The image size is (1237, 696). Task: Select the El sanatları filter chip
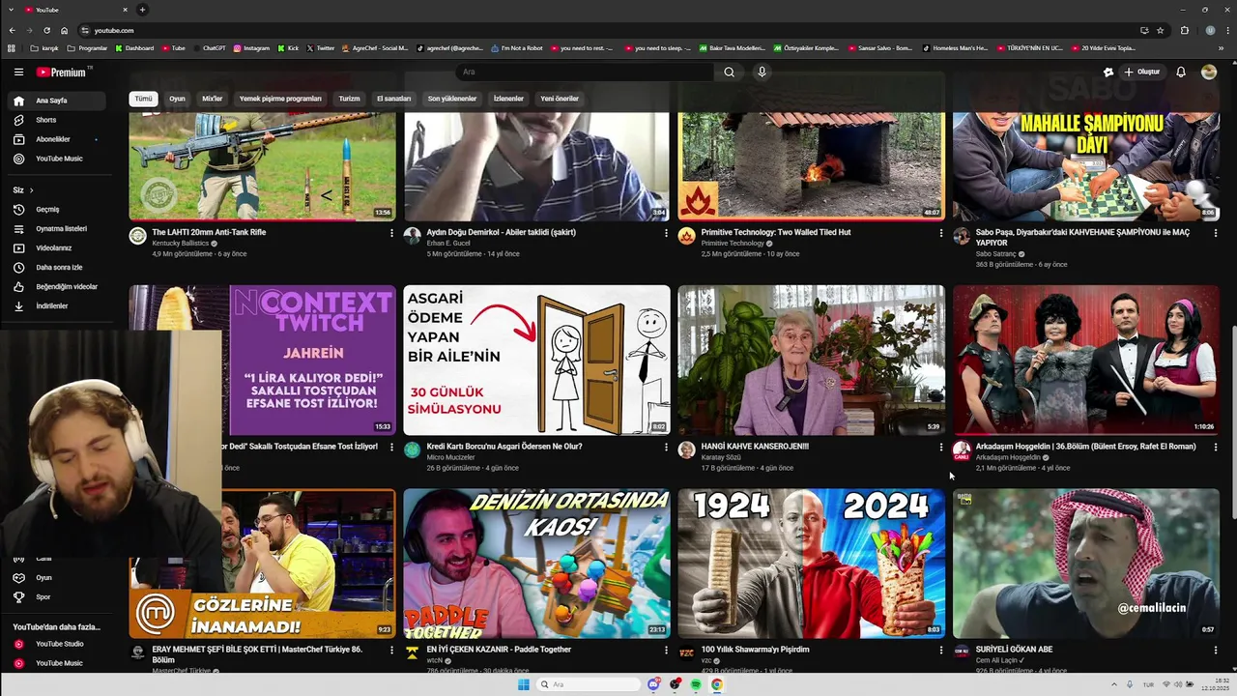[x=393, y=99]
